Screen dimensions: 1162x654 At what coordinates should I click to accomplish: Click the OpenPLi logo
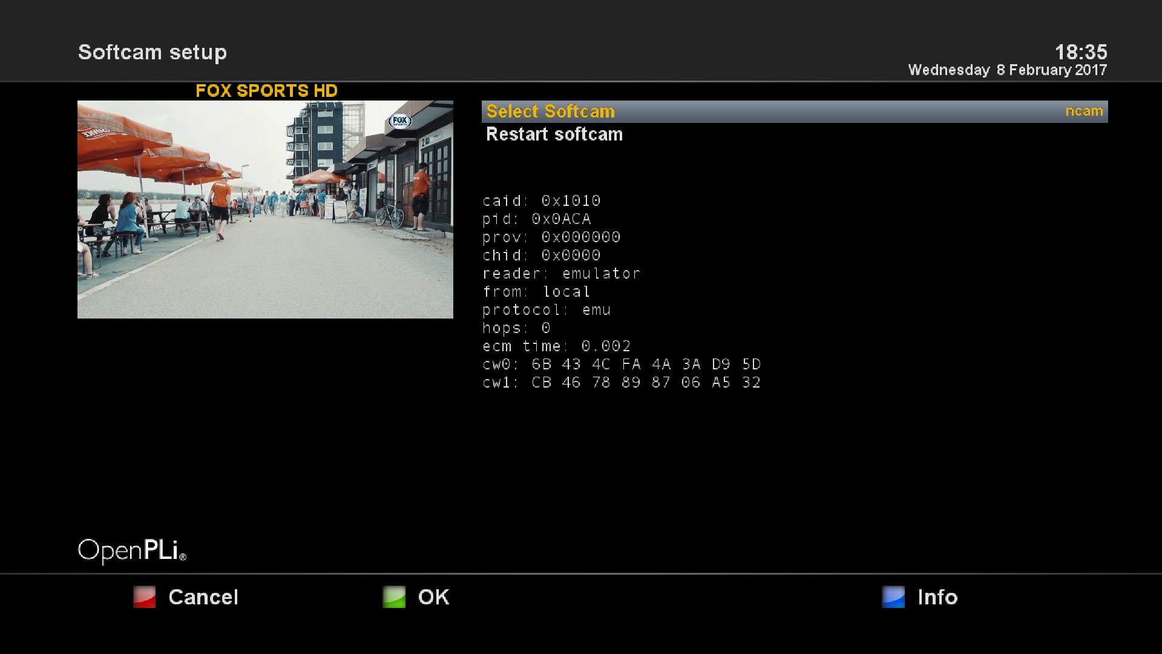click(x=132, y=550)
